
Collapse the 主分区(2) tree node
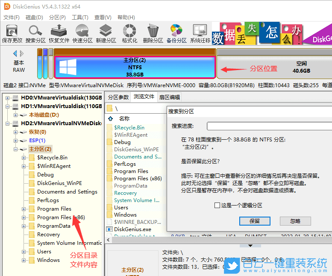[x=15, y=149]
